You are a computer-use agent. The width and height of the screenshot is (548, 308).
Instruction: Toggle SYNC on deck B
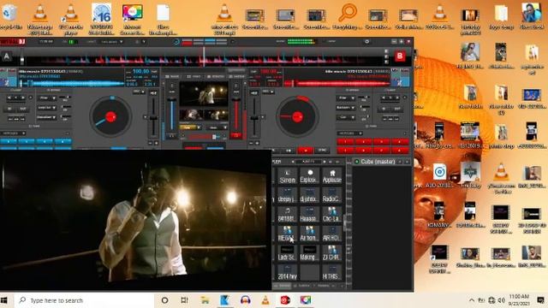coord(322,151)
